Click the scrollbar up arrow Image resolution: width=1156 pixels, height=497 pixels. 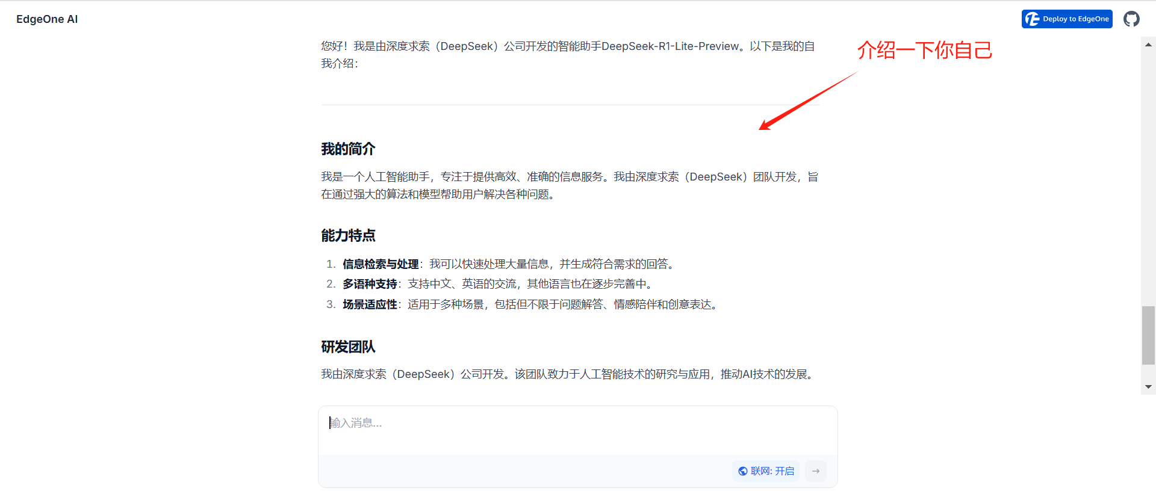(1148, 45)
